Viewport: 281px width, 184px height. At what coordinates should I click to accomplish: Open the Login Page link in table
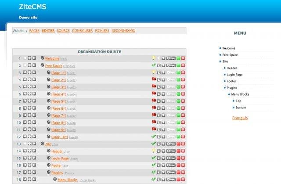(60, 159)
